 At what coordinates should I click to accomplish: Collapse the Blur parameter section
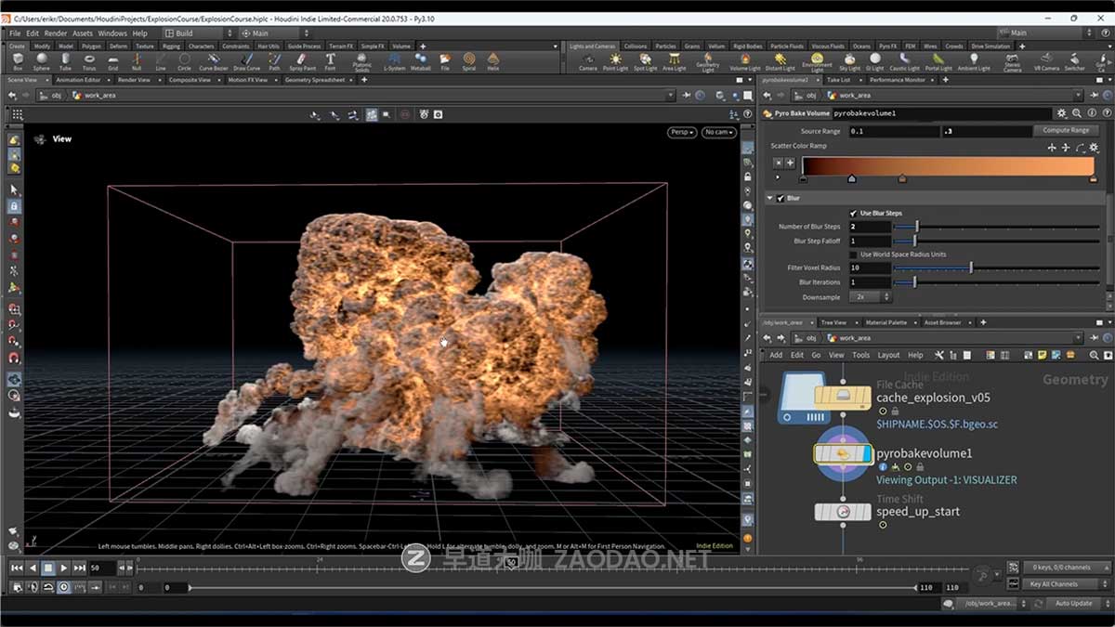(x=769, y=197)
